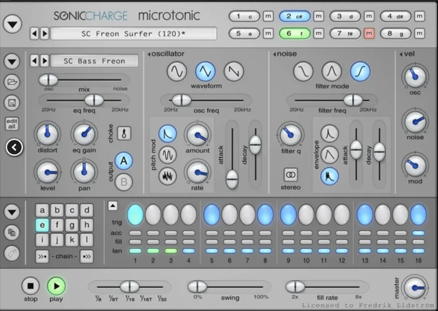Enable the trigger on step 2
The height and width of the screenshot is (311, 438).
(153, 215)
